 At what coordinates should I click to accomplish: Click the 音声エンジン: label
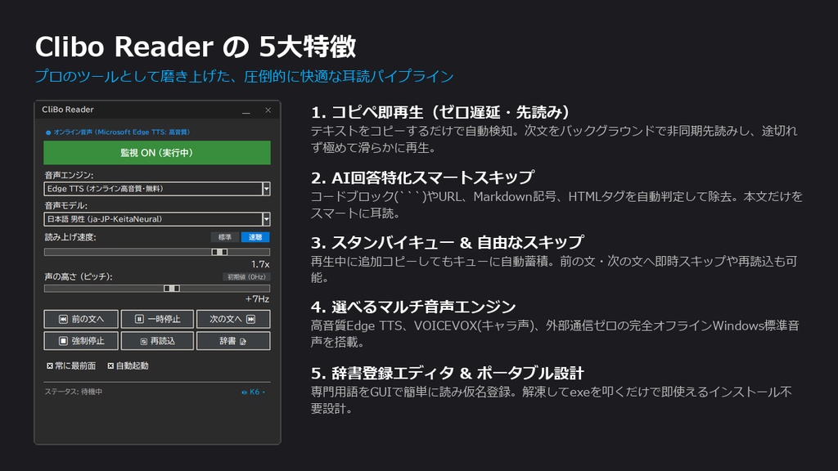pos(69,175)
